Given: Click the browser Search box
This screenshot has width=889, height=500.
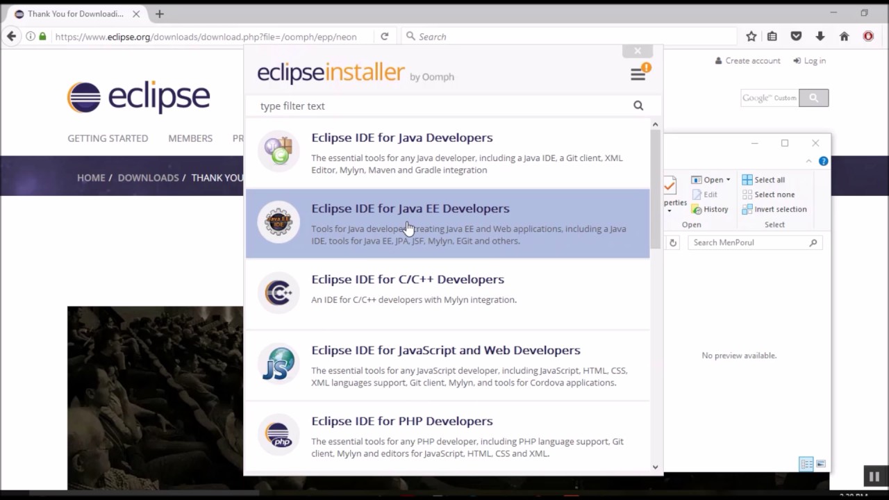Looking at the screenshot, I should click(x=570, y=36).
